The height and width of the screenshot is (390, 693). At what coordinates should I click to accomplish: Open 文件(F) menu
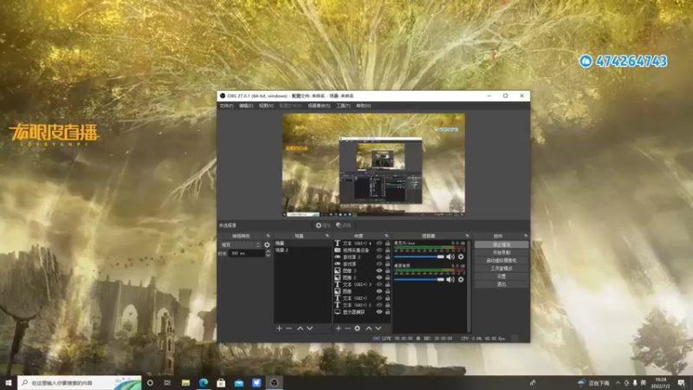tap(226, 106)
